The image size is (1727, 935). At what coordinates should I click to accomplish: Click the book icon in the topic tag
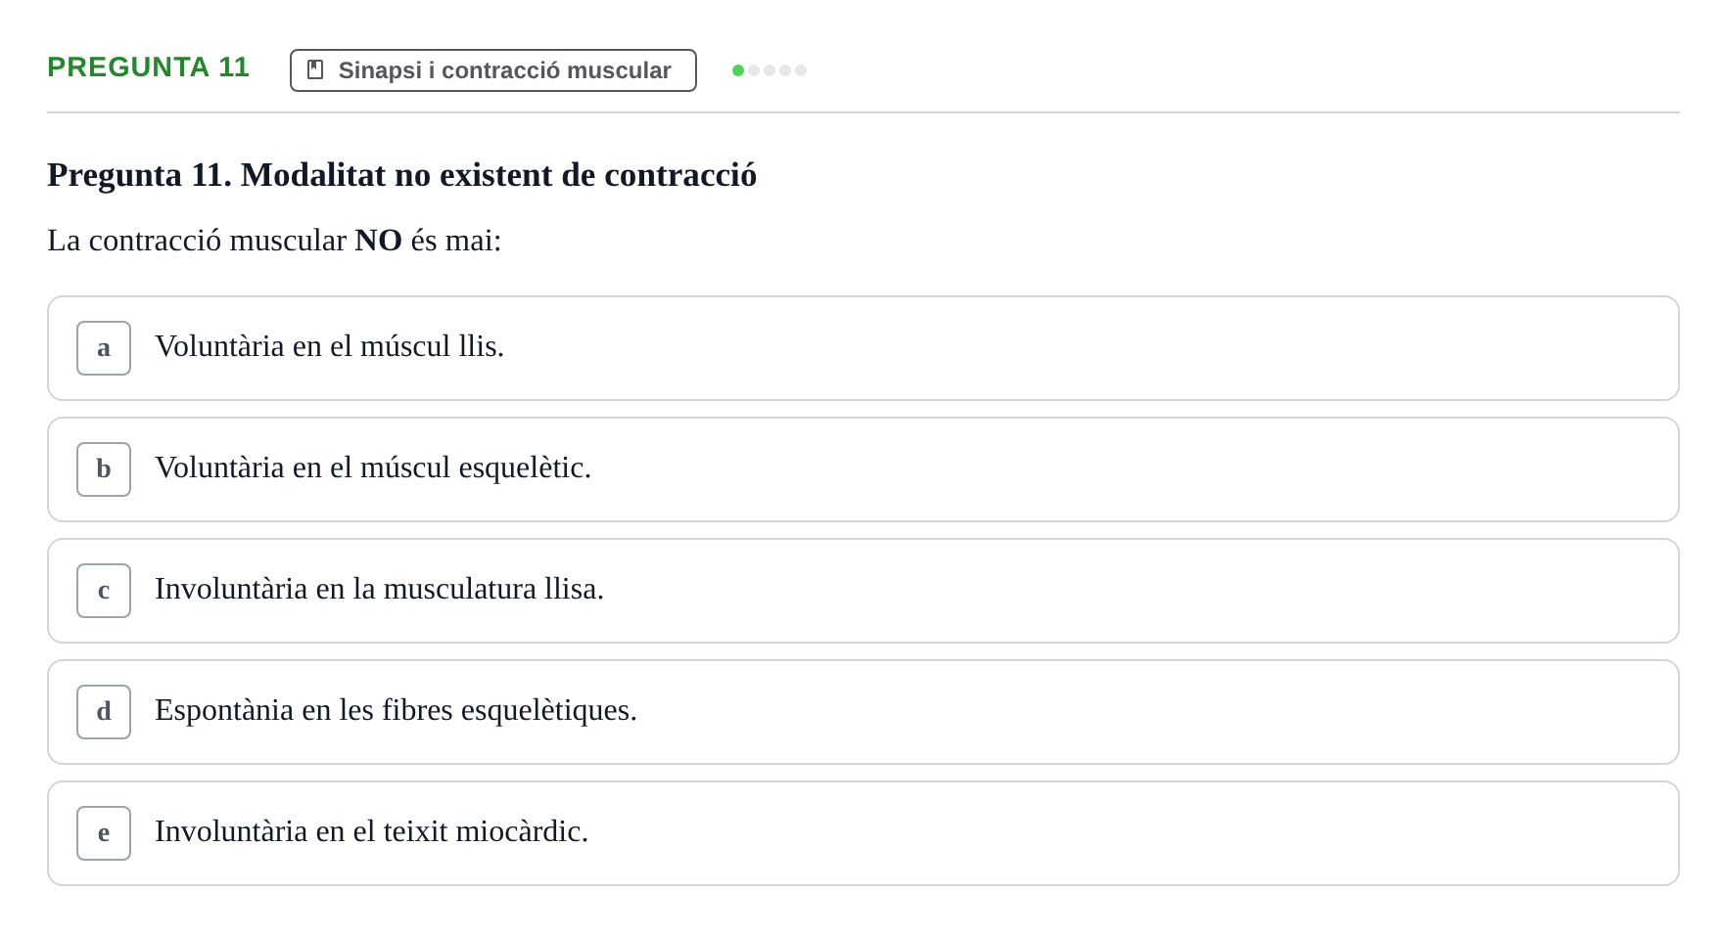click(x=315, y=69)
